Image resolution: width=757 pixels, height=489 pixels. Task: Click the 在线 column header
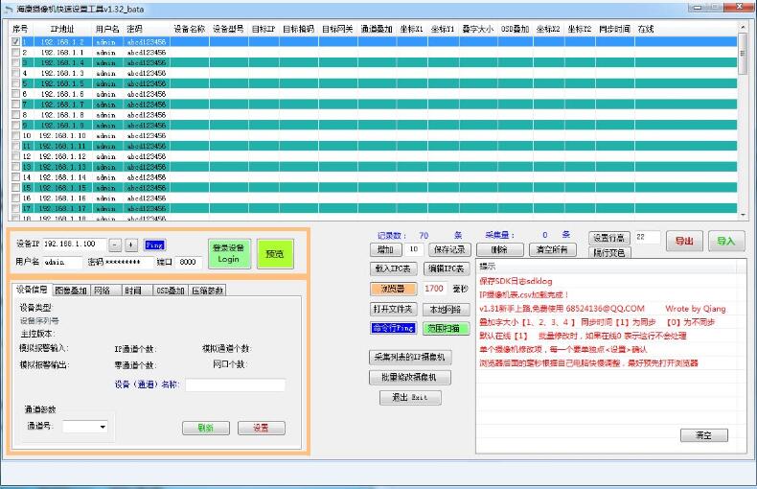tap(646, 29)
